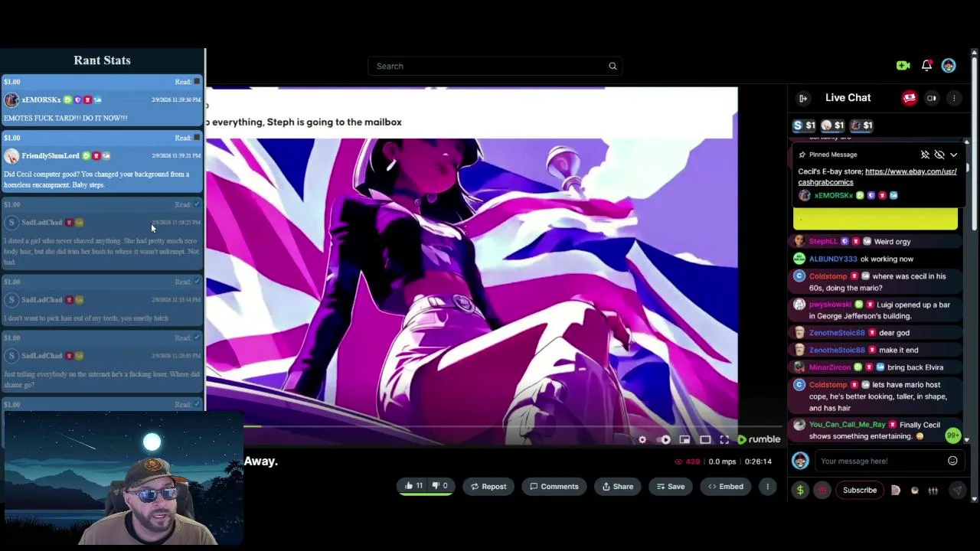Image resolution: width=980 pixels, height=551 pixels.
Task: Open the user profile avatar menu
Action: coord(949,66)
